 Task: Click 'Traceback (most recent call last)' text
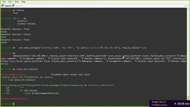coord(70,75)
